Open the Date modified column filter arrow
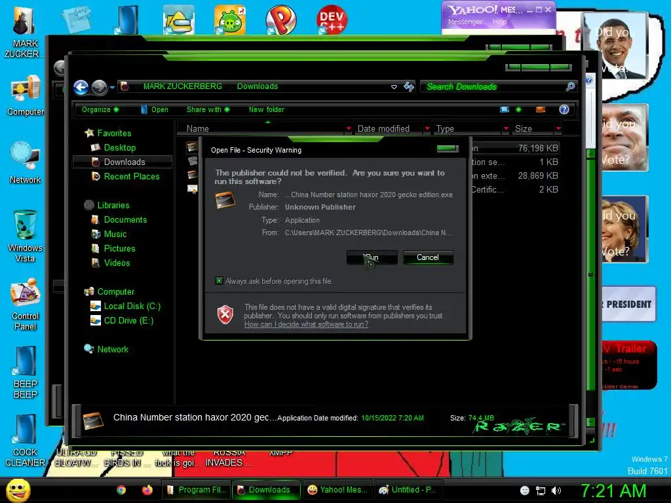The image size is (671, 503). point(427,129)
